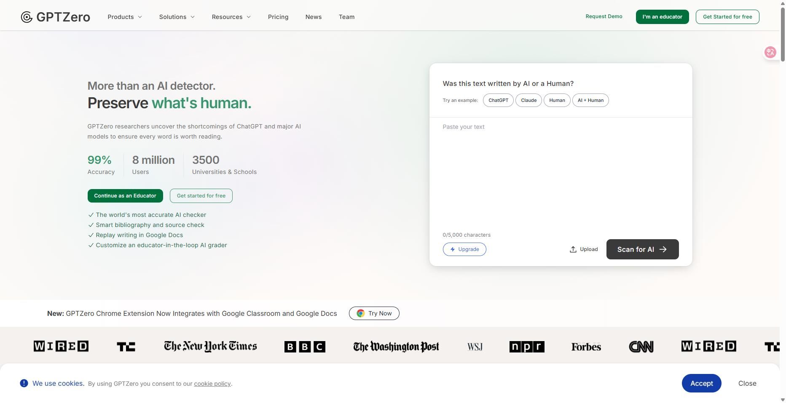Image resolution: width=786 pixels, height=403 pixels.
Task: Try the ChatGPT example text
Action: [498, 100]
